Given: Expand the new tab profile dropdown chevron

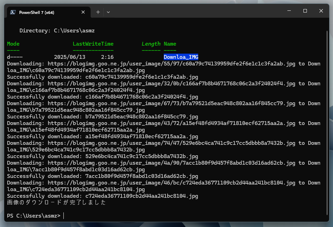Looking at the screenshot, I should 108,12.
